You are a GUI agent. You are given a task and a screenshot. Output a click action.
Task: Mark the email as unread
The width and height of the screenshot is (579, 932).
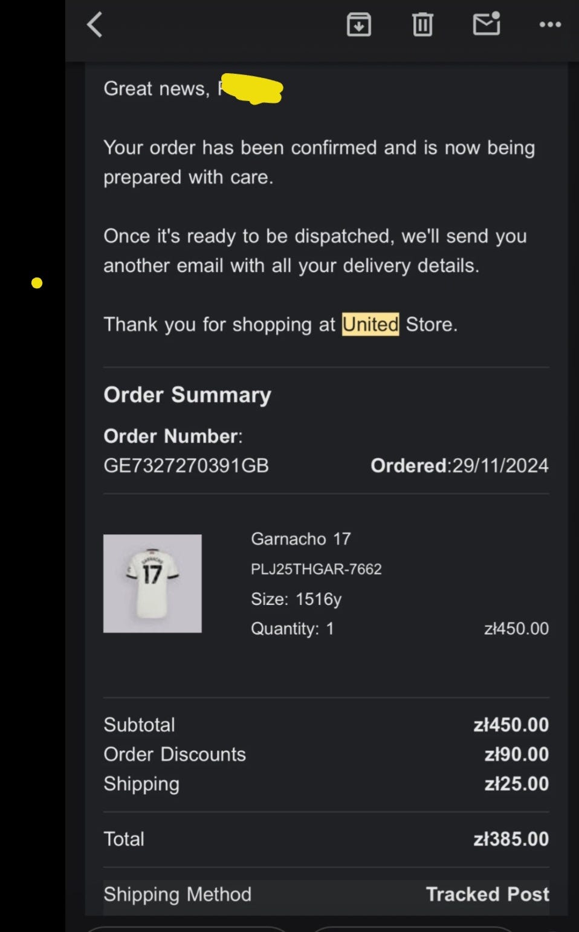point(487,24)
